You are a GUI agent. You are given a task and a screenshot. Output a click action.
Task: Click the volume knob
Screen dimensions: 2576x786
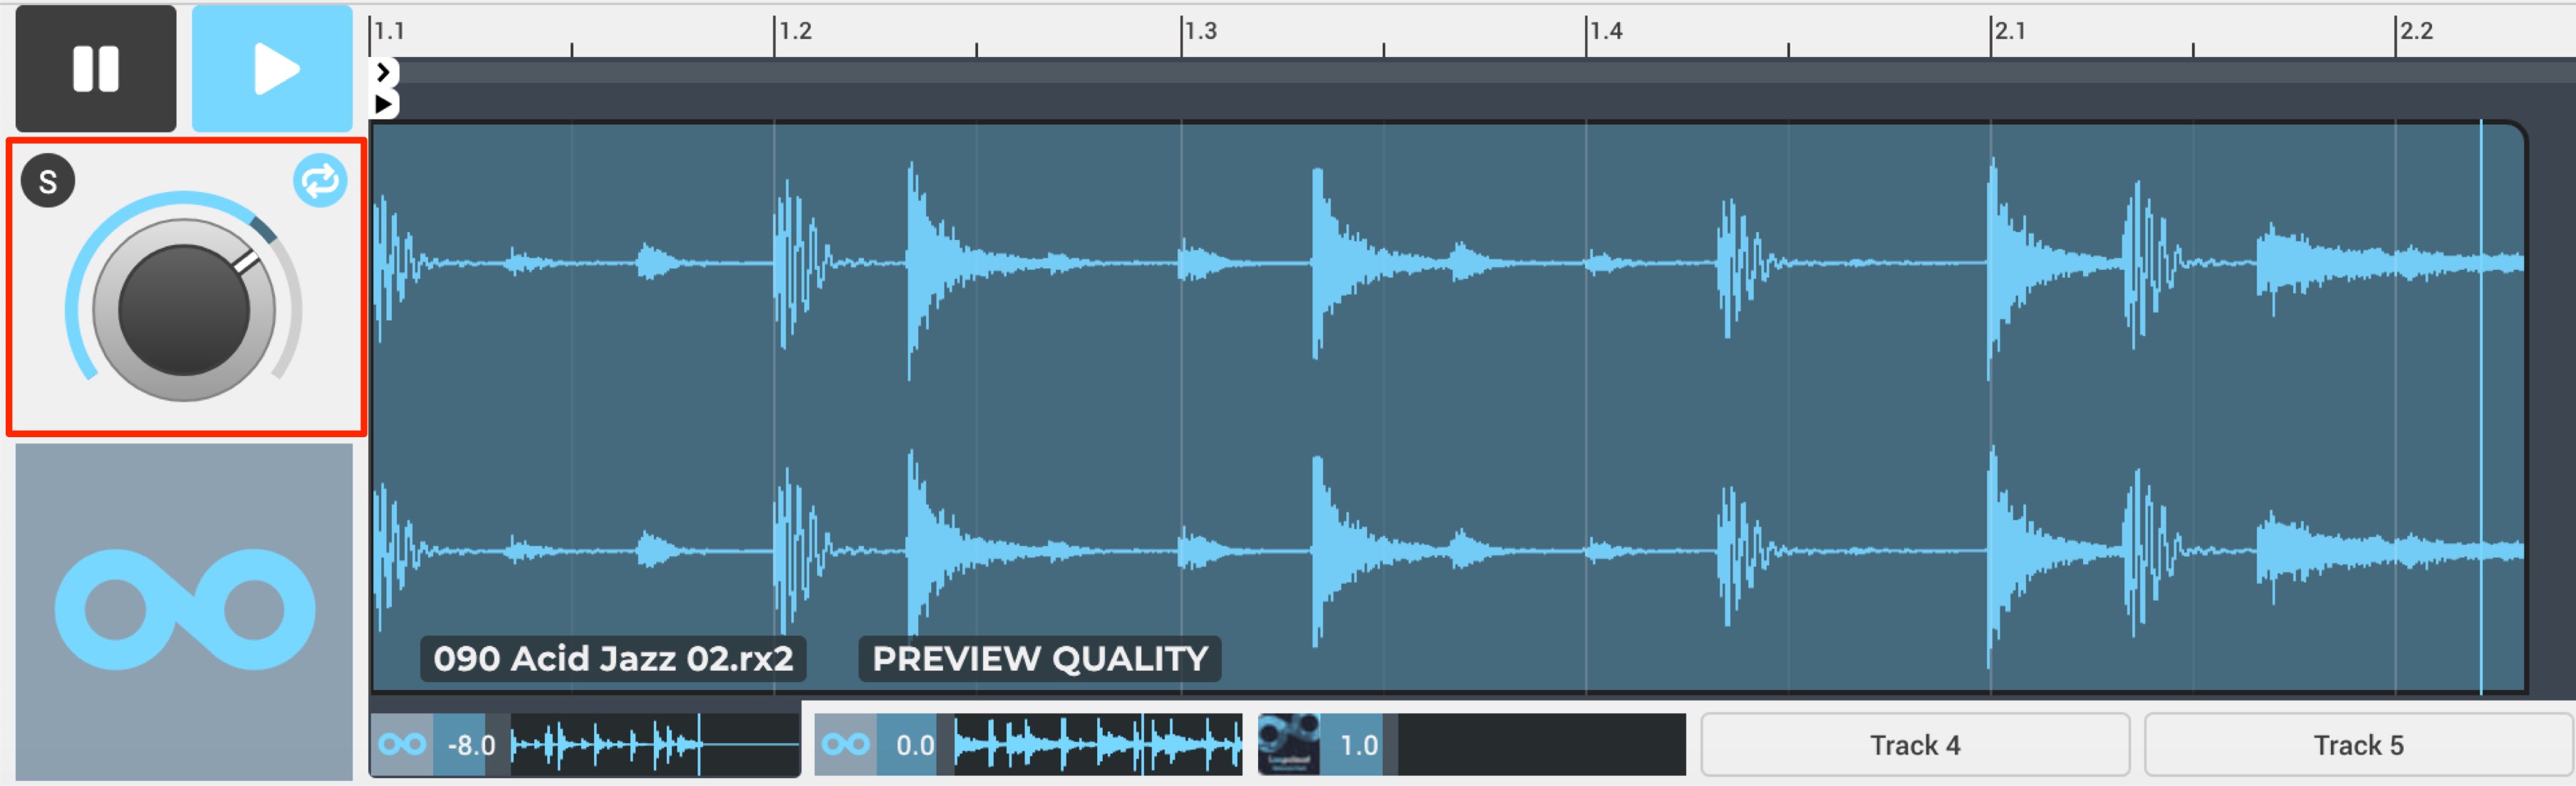click(x=184, y=308)
